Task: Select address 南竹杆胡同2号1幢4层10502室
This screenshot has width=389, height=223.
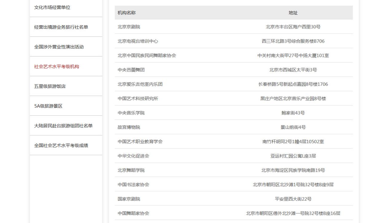Action: (293, 141)
